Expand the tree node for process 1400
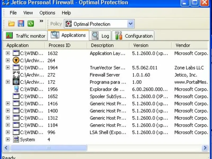Screen dimensions: 212x159 [8, 111]
